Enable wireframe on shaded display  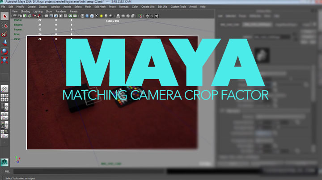[x=92, y=16]
